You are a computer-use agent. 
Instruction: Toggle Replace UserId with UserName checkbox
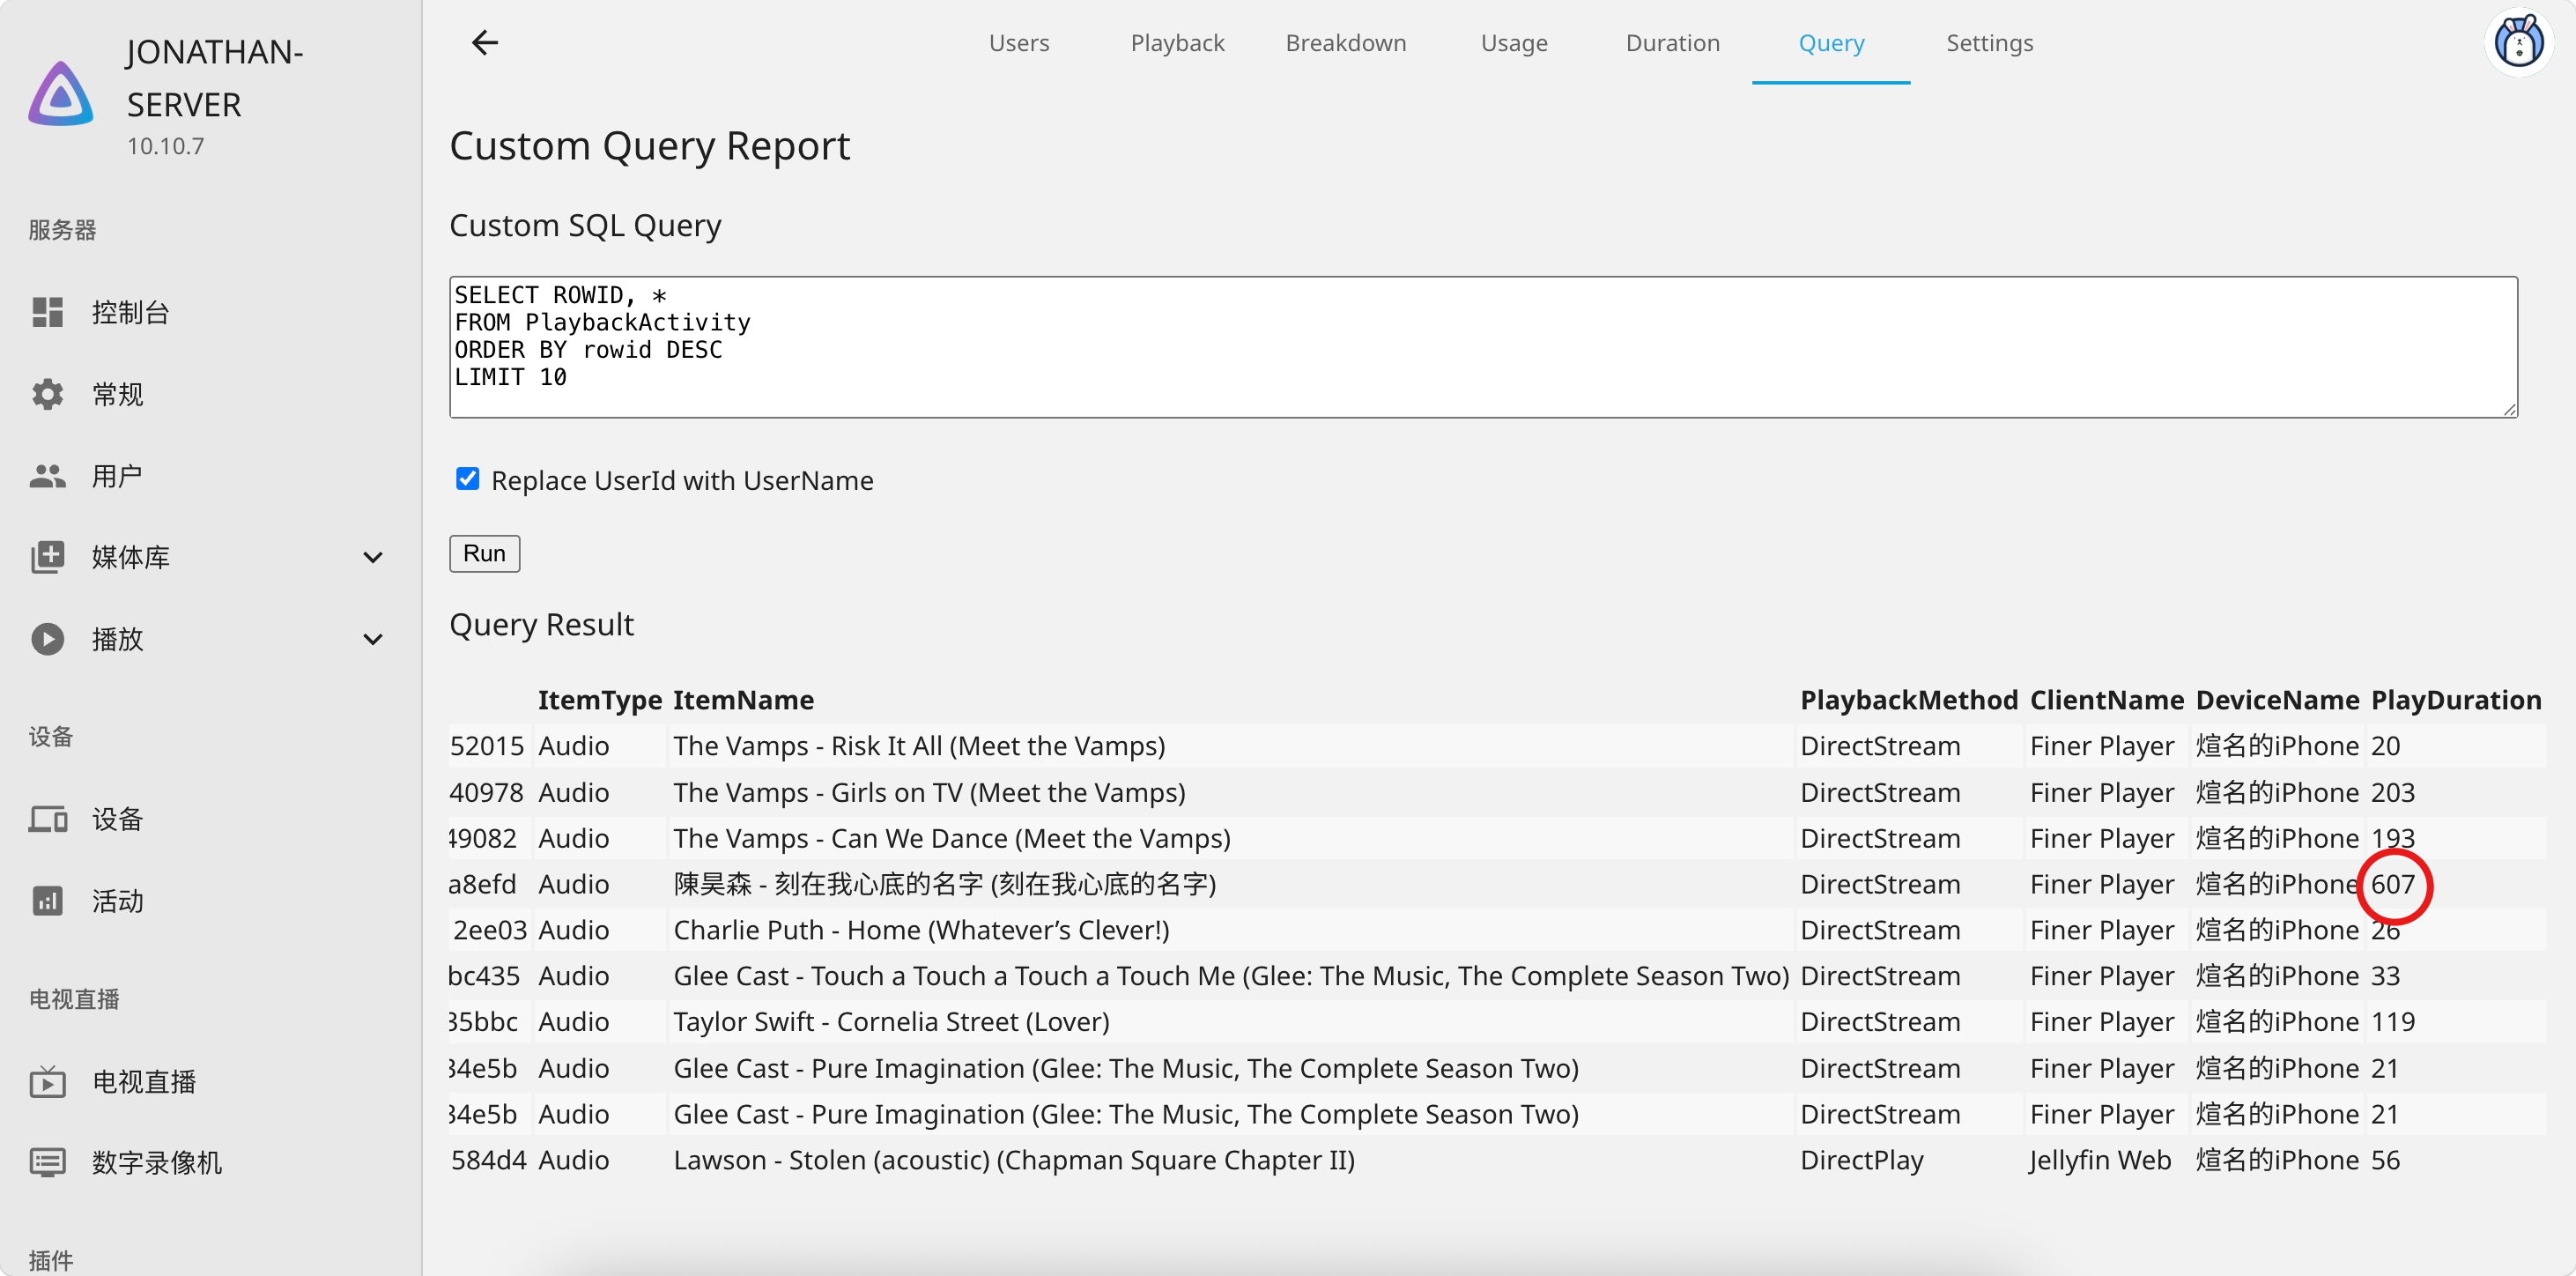[467, 479]
